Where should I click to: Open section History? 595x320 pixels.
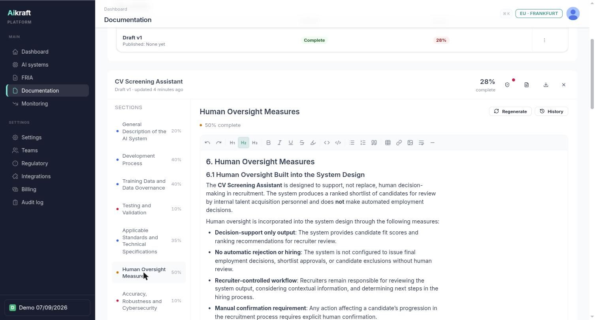coord(552,112)
